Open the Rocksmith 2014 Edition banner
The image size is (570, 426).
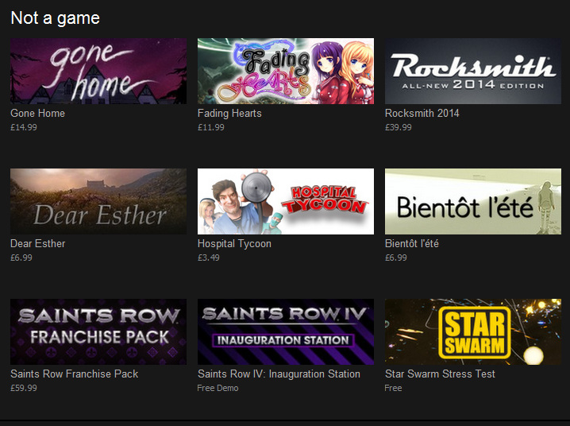pyautogui.click(x=473, y=71)
